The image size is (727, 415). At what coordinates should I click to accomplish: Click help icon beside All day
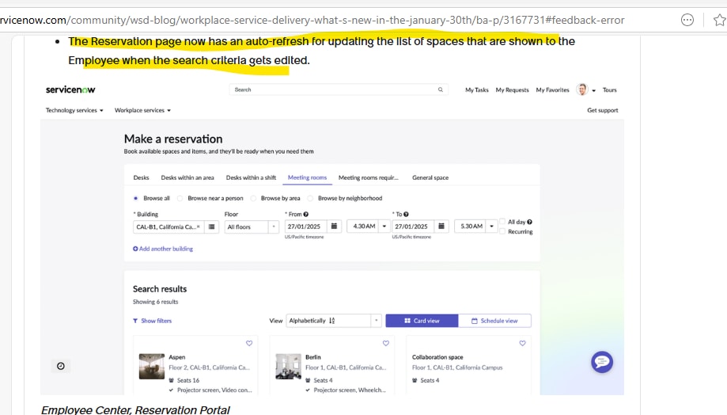click(529, 222)
